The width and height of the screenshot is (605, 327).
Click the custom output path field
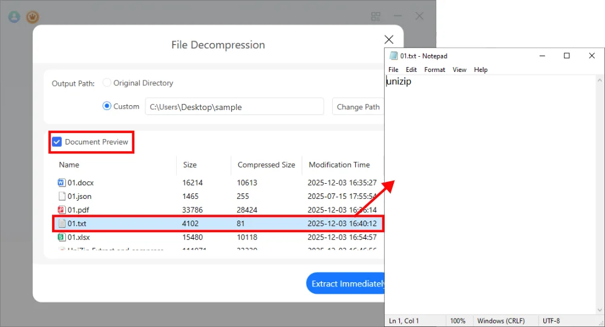(x=234, y=107)
